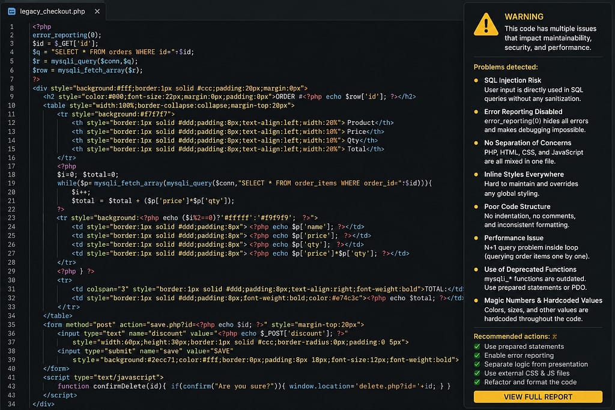Click the Product table header text
The height and width of the screenshot is (410, 615).
click(x=361, y=122)
